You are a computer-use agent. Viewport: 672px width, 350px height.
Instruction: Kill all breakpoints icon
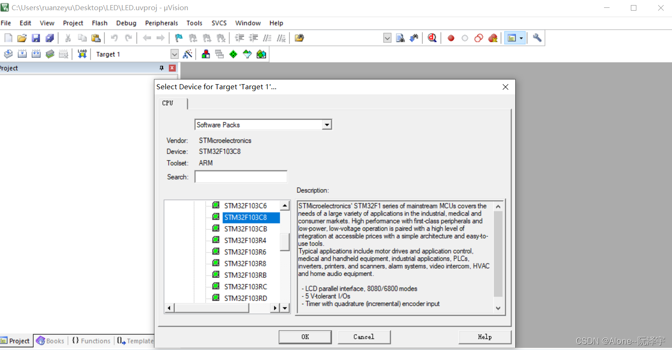[493, 38]
